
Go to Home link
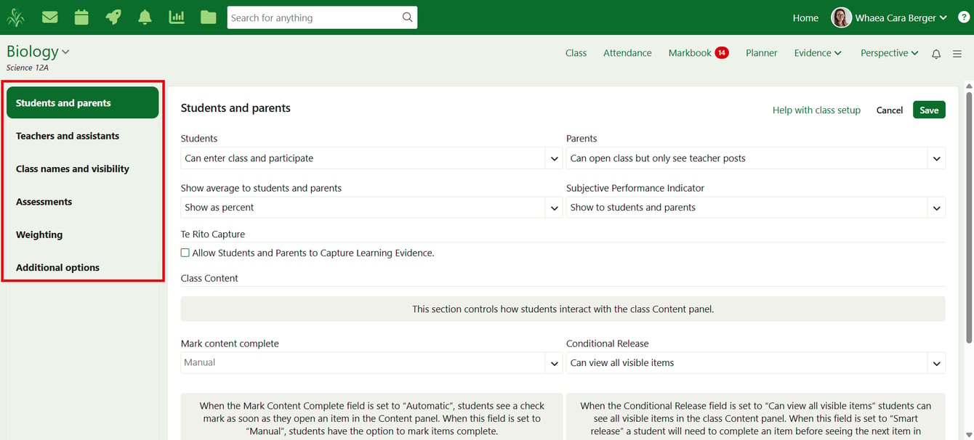click(805, 18)
